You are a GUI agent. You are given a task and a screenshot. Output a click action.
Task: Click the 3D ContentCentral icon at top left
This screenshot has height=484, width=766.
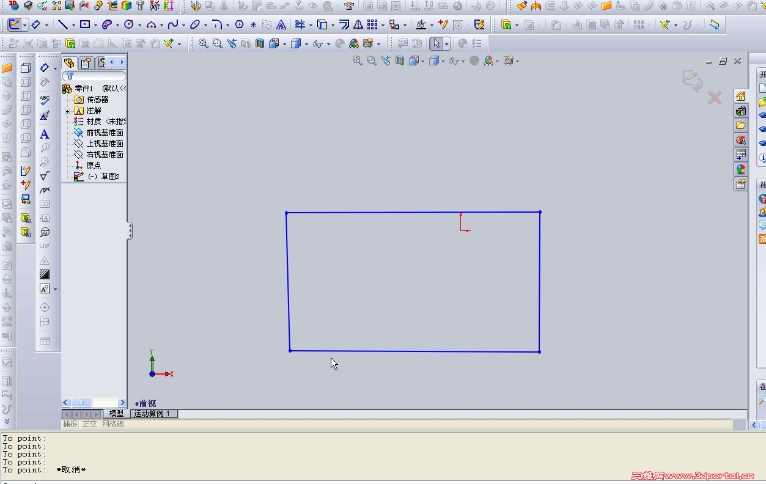point(13,5)
